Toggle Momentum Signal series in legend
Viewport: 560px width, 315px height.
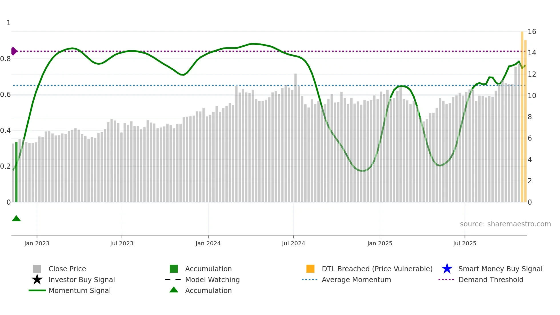tap(79, 290)
